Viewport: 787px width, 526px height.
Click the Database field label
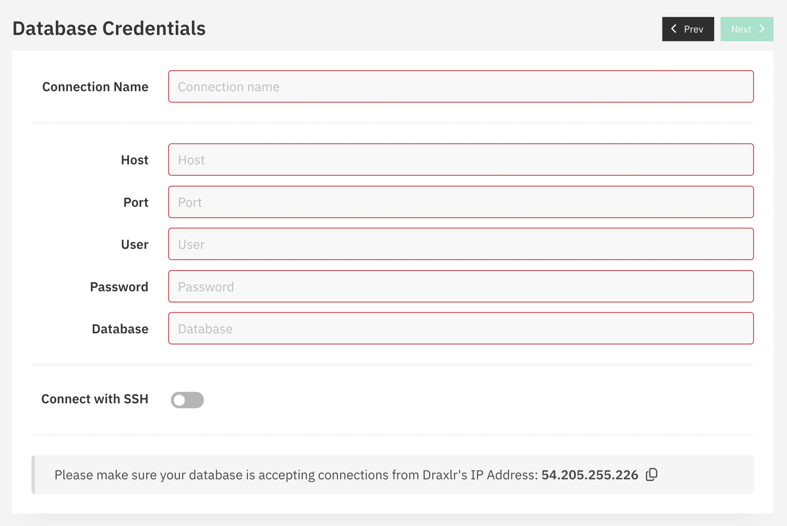point(120,329)
